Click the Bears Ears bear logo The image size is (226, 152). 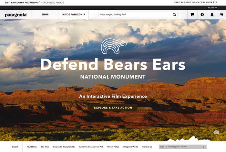point(114,46)
